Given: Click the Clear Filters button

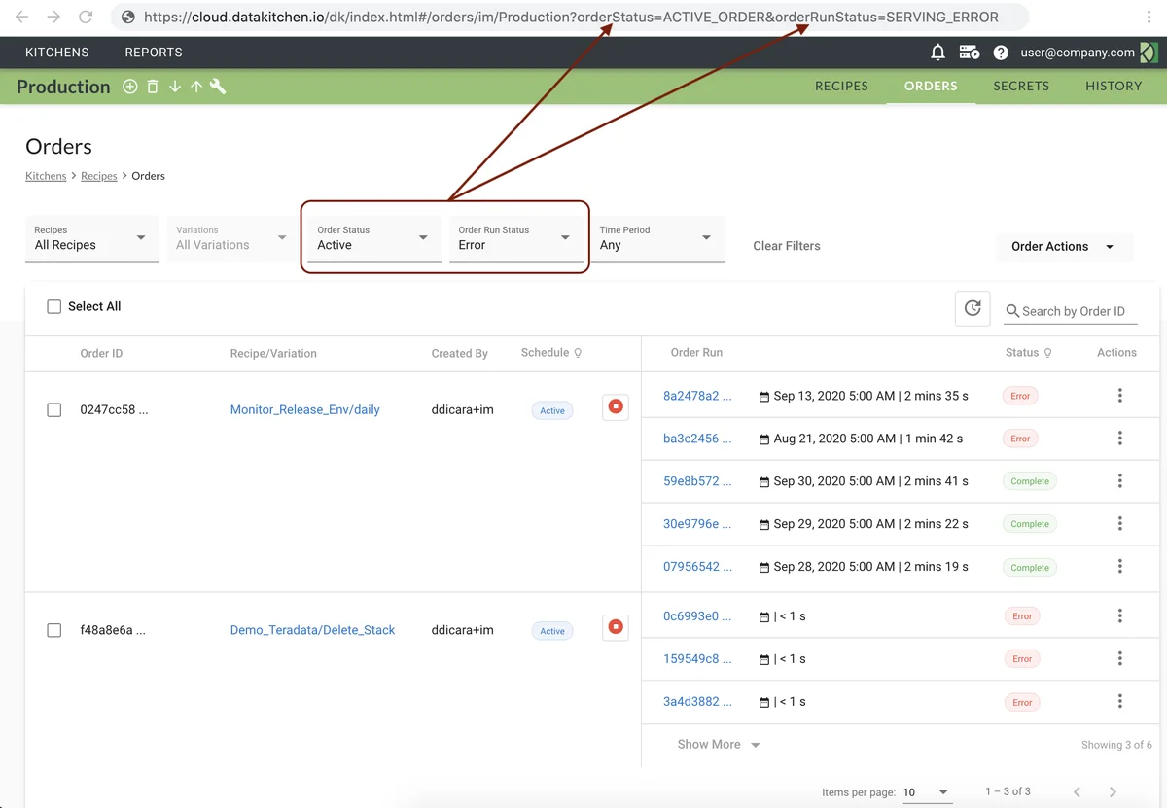Looking at the screenshot, I should (x=786, y=246).
